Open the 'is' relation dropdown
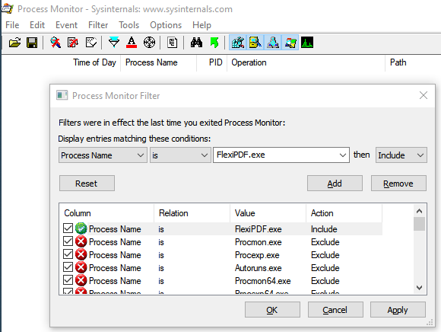 click(180, 155)
